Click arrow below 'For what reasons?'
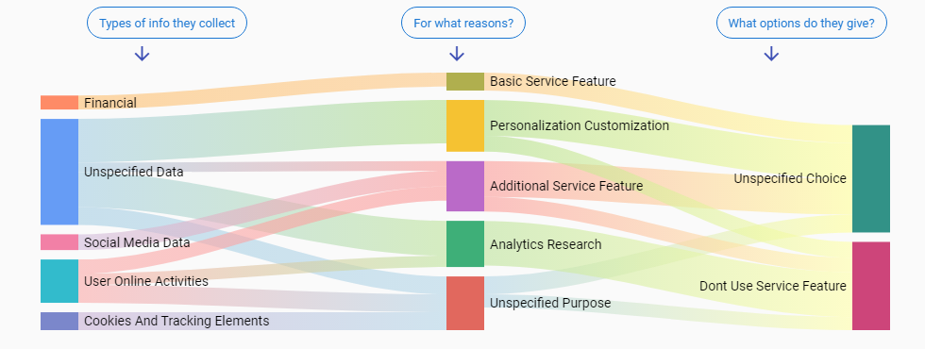This screenshot has height=349, width=925. tap(457, 55)
